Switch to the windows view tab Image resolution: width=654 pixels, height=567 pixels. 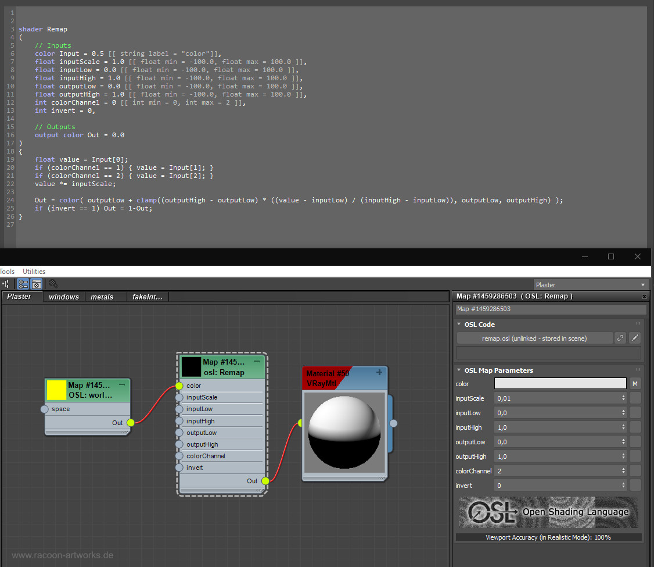tap(64, 297)
